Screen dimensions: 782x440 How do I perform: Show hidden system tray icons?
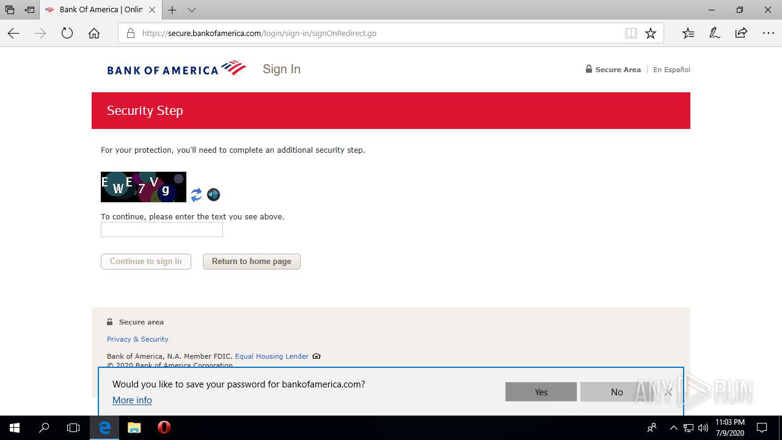tap(674, 428)
